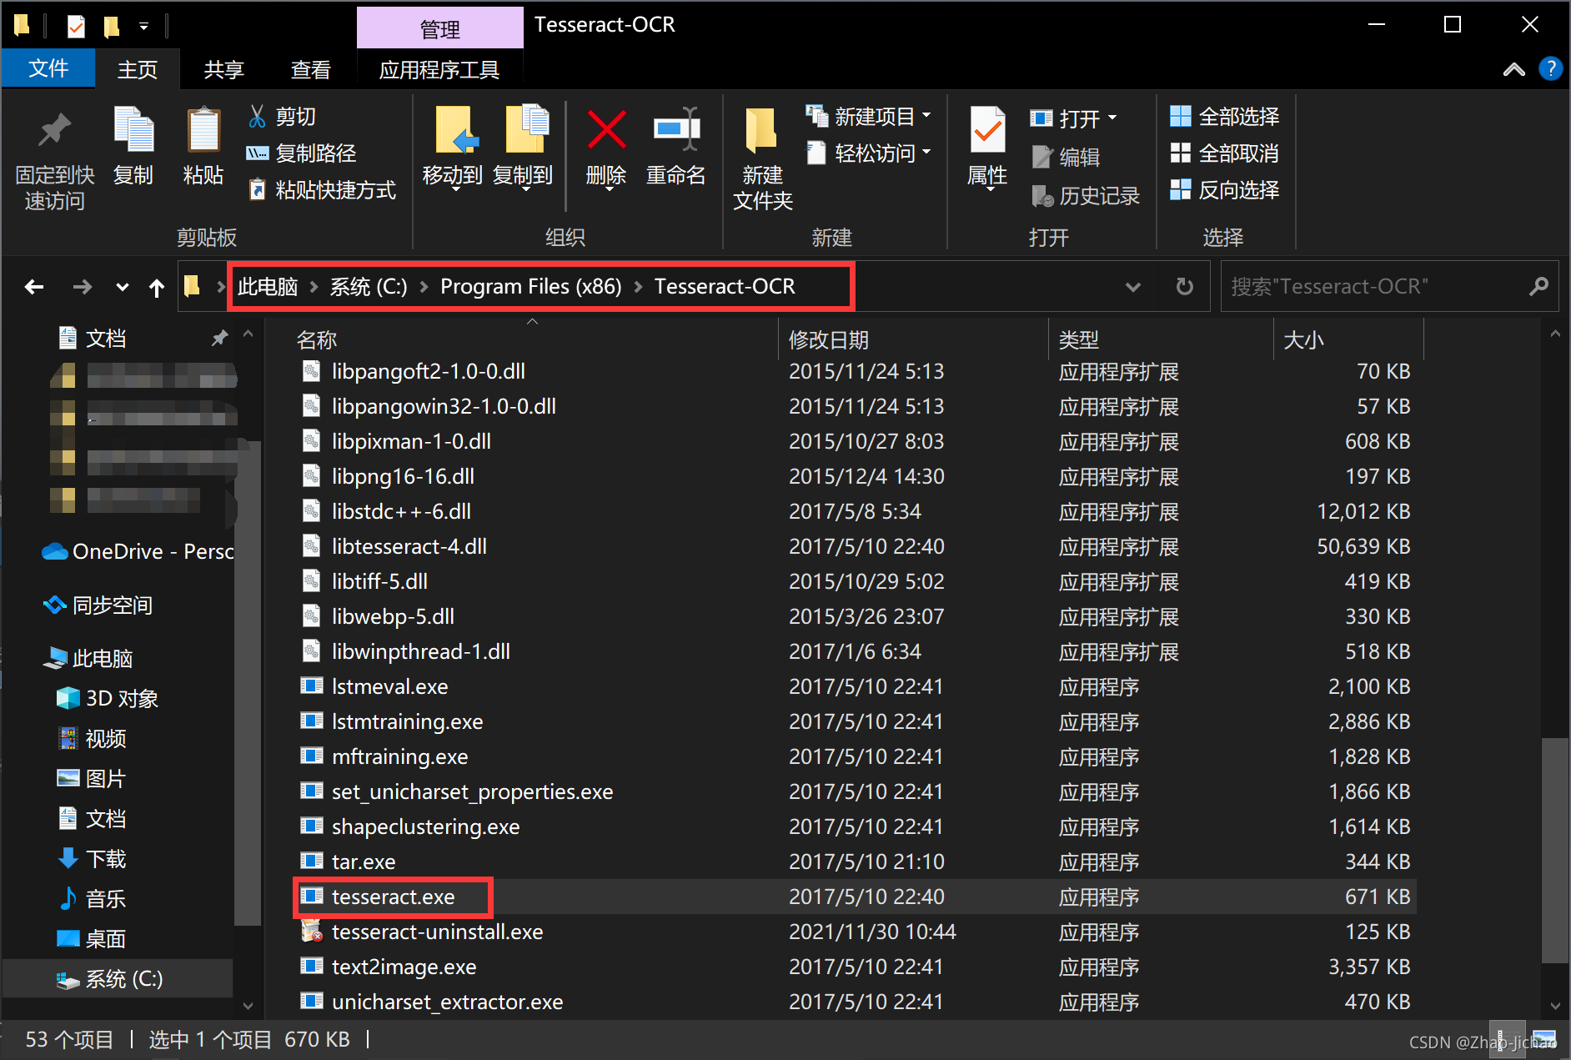Image resolution: width=1571 pixels, height=1060 pixels.
Task: Expand the breadcrumb arrow after 此电脑
Action: (x=314, y=287)
